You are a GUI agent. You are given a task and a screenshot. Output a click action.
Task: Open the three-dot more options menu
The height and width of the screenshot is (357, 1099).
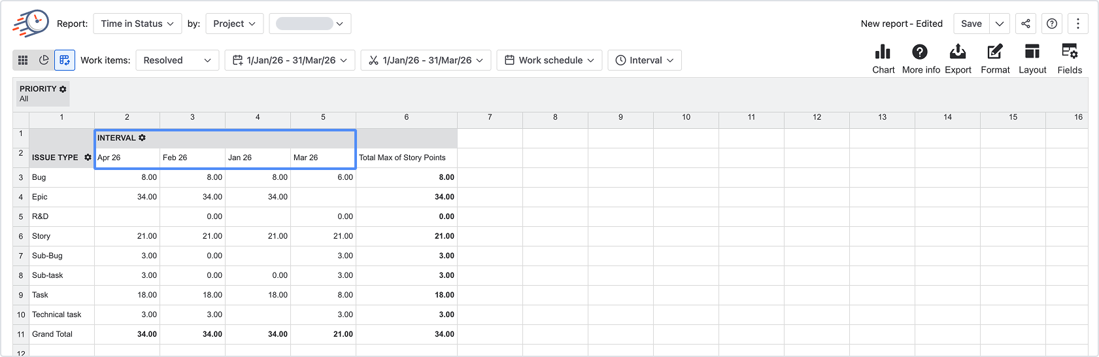pos(1078,24)
